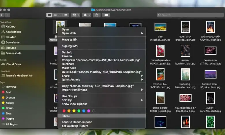Select Tags… in the context menu
The width and height of the screenshot is (225, 135).
tap(66, 116)
